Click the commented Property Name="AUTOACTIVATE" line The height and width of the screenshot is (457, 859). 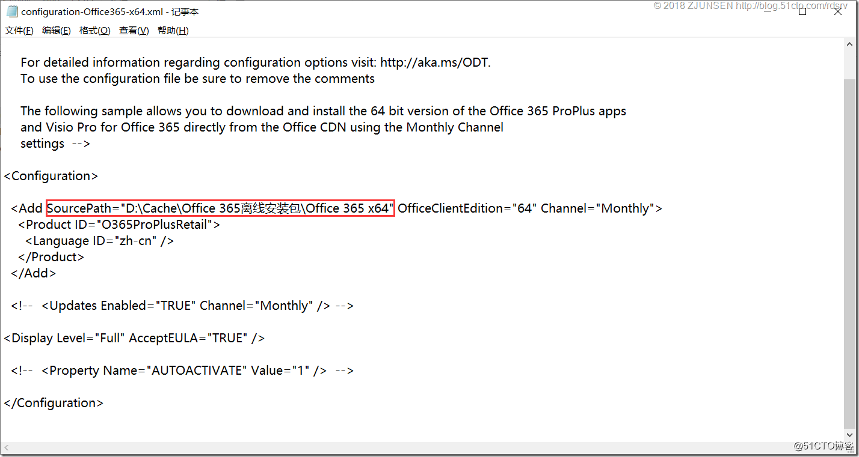coord(182,371)
